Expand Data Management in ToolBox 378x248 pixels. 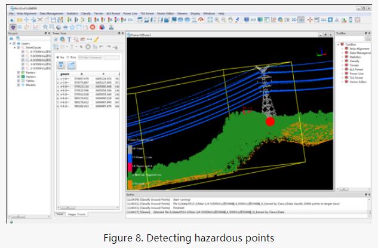point(342,53)
